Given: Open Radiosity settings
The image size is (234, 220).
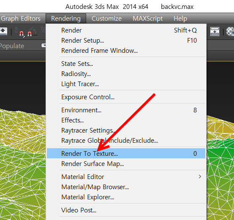Looking at the screenshot, I should pos(126,74).
